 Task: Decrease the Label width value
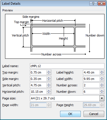click(102, 80)
